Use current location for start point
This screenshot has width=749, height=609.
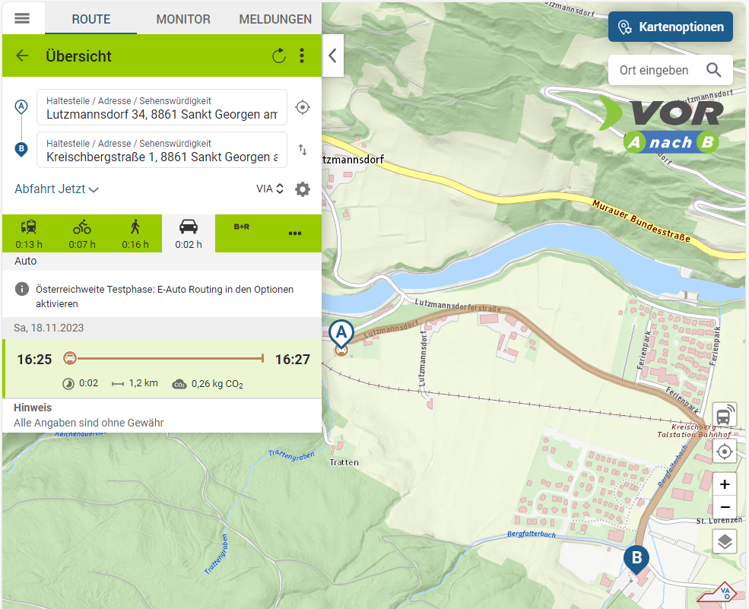pyautogui.click(x=303, y=107)
